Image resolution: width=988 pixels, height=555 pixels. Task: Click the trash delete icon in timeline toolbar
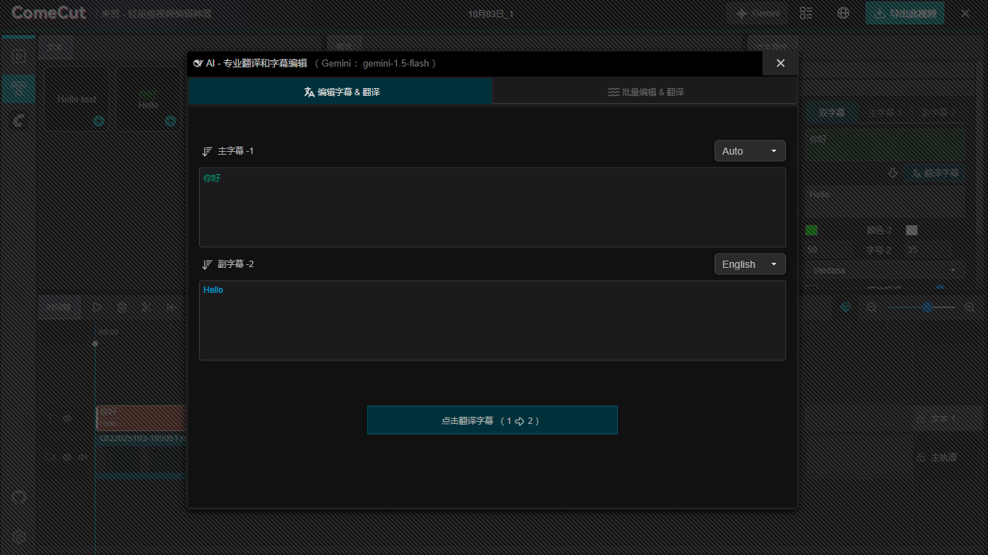pyautogui.click(x=122, y=307)
